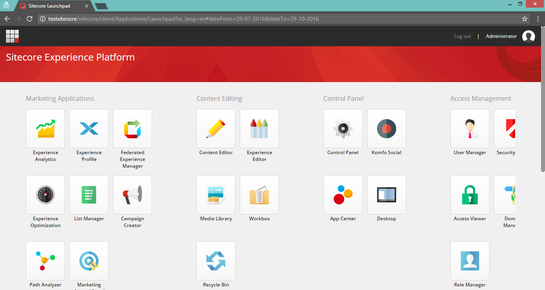Click the Control Panel section heading
The image size is (545, 290).
click(344, 98)
